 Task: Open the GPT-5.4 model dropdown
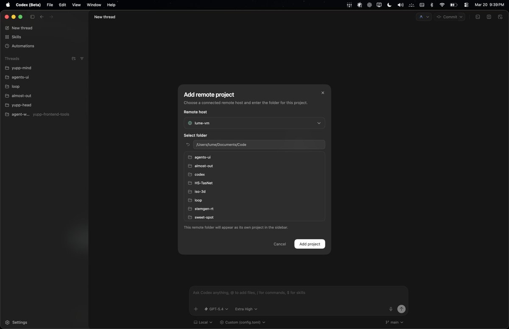216,309
